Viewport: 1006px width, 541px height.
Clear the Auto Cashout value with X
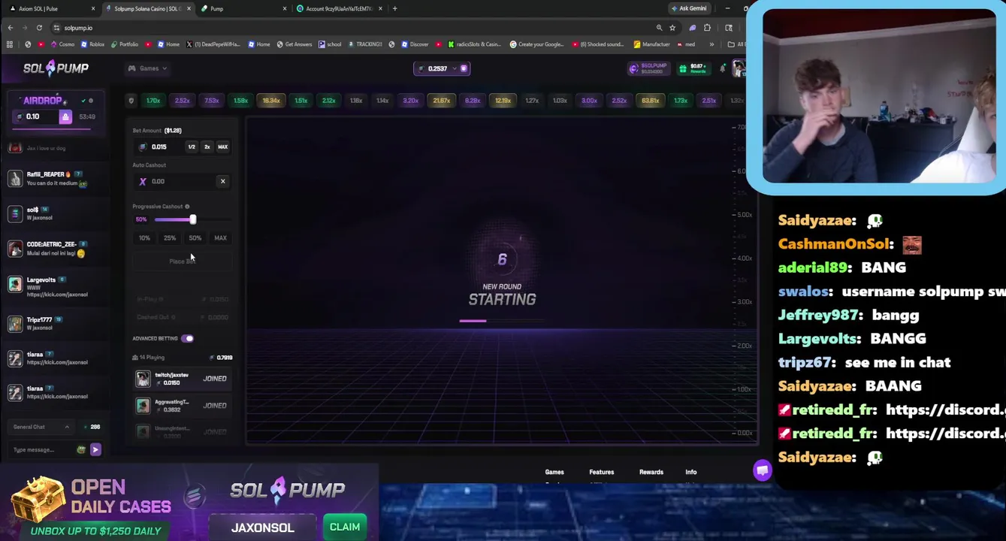(222, 181)
